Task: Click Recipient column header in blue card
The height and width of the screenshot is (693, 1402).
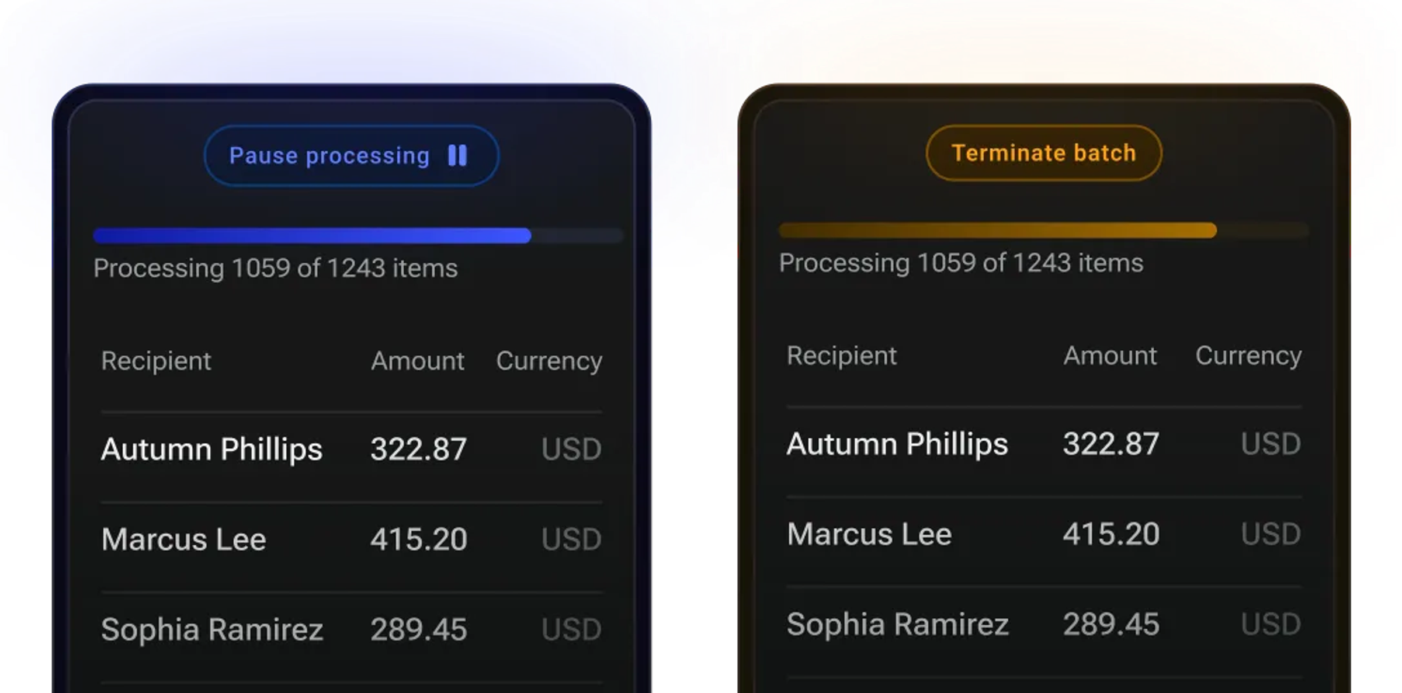Action: point(156,361)
